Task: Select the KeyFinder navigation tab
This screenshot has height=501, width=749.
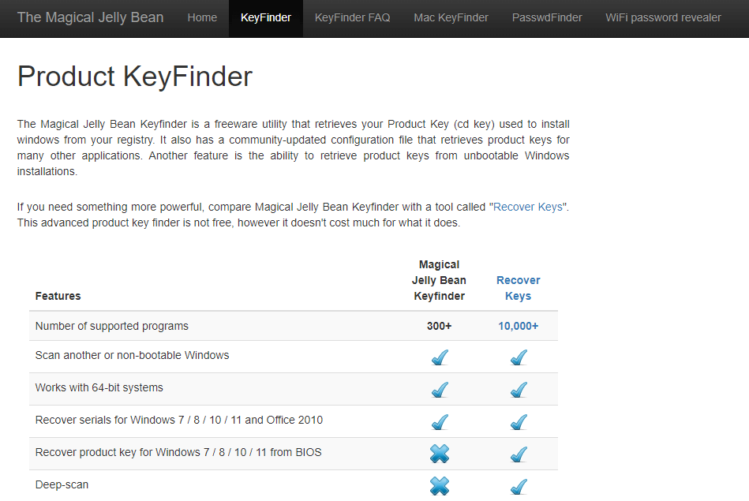Action: tap(265, 17)
